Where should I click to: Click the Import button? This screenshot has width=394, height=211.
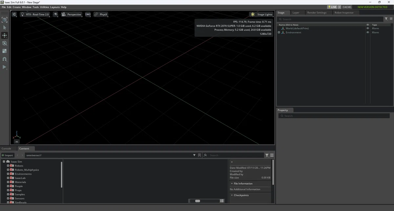click(7, 155)
